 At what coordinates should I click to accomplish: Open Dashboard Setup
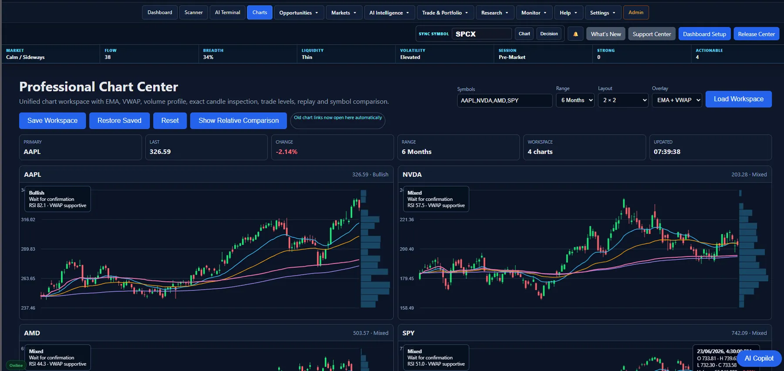click(704, 34)
